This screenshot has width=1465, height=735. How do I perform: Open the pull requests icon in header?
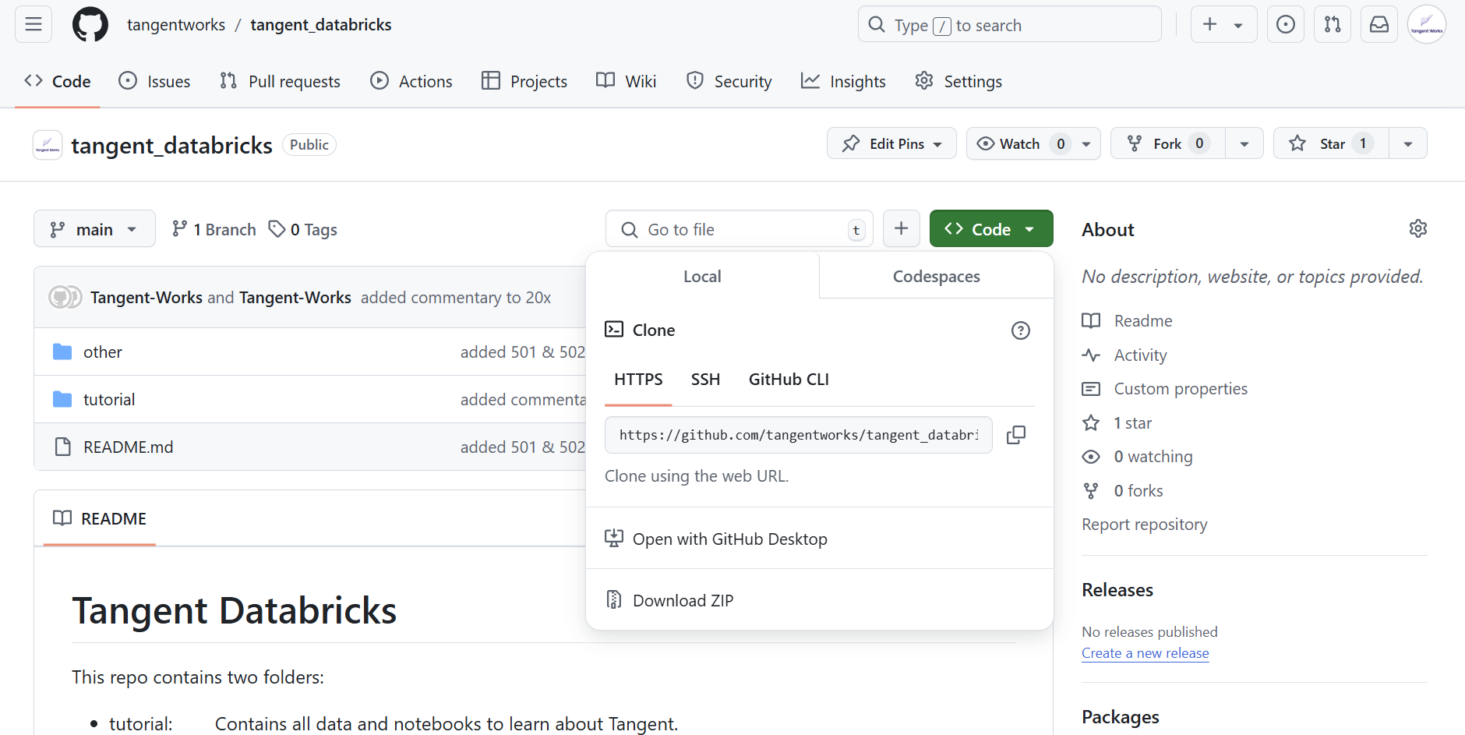pyautogui.click(x=1332, y=25)
